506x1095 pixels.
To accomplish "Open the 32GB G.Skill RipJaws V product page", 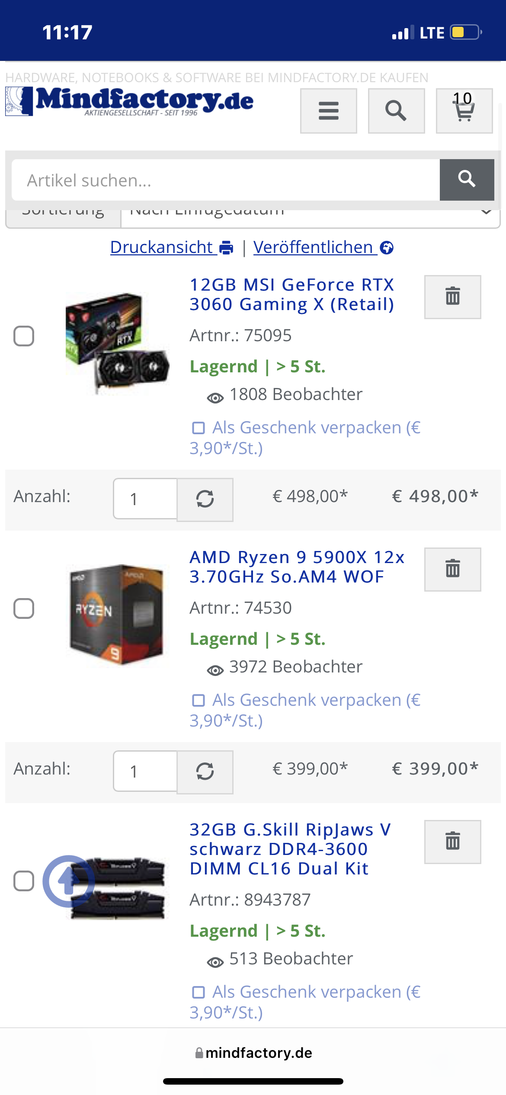I will coord(290,849).
